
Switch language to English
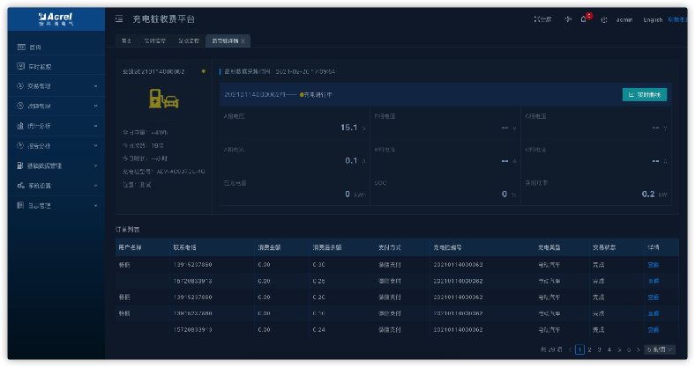pos(653,19)
